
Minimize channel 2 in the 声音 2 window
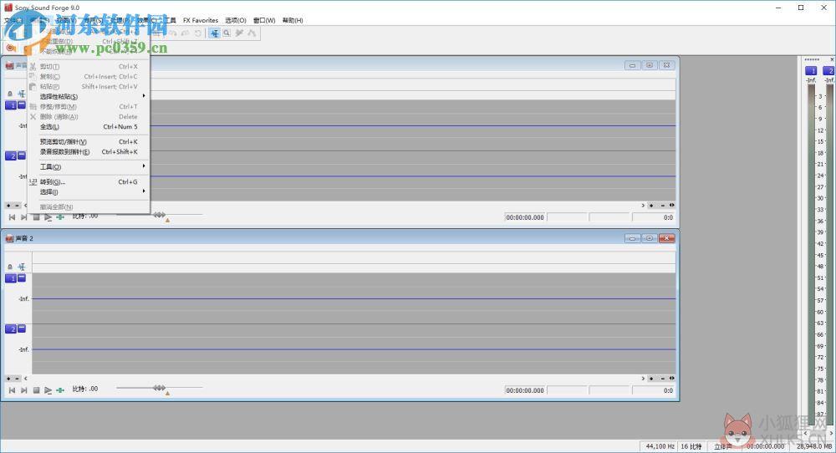coord(22,328)
